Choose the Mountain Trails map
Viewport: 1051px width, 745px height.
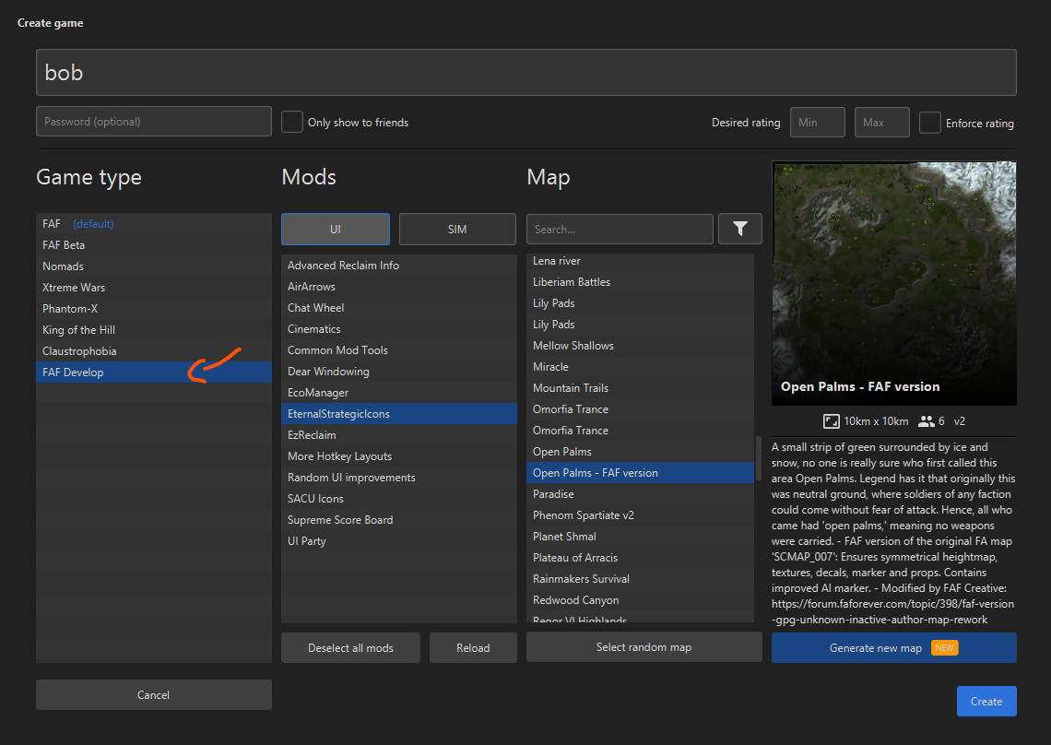640,388
